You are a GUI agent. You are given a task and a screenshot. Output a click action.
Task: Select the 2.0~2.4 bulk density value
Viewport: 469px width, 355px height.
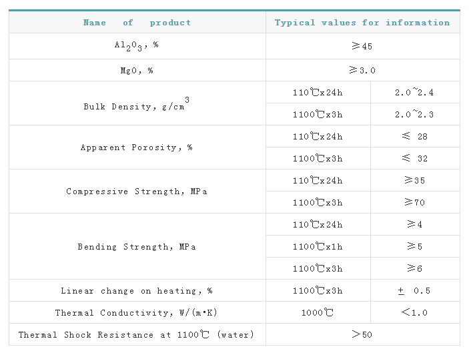click(x=414, y=93)
